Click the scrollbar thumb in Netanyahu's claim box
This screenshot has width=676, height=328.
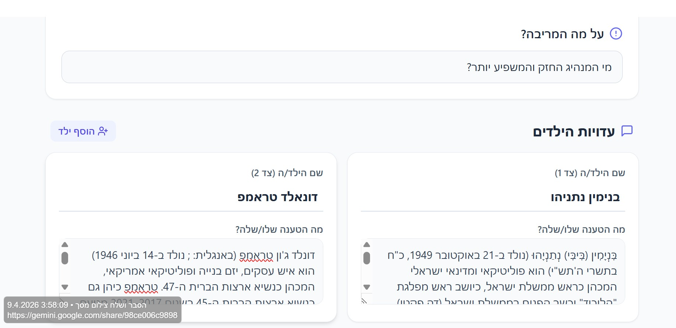click(x=366, y=258)
